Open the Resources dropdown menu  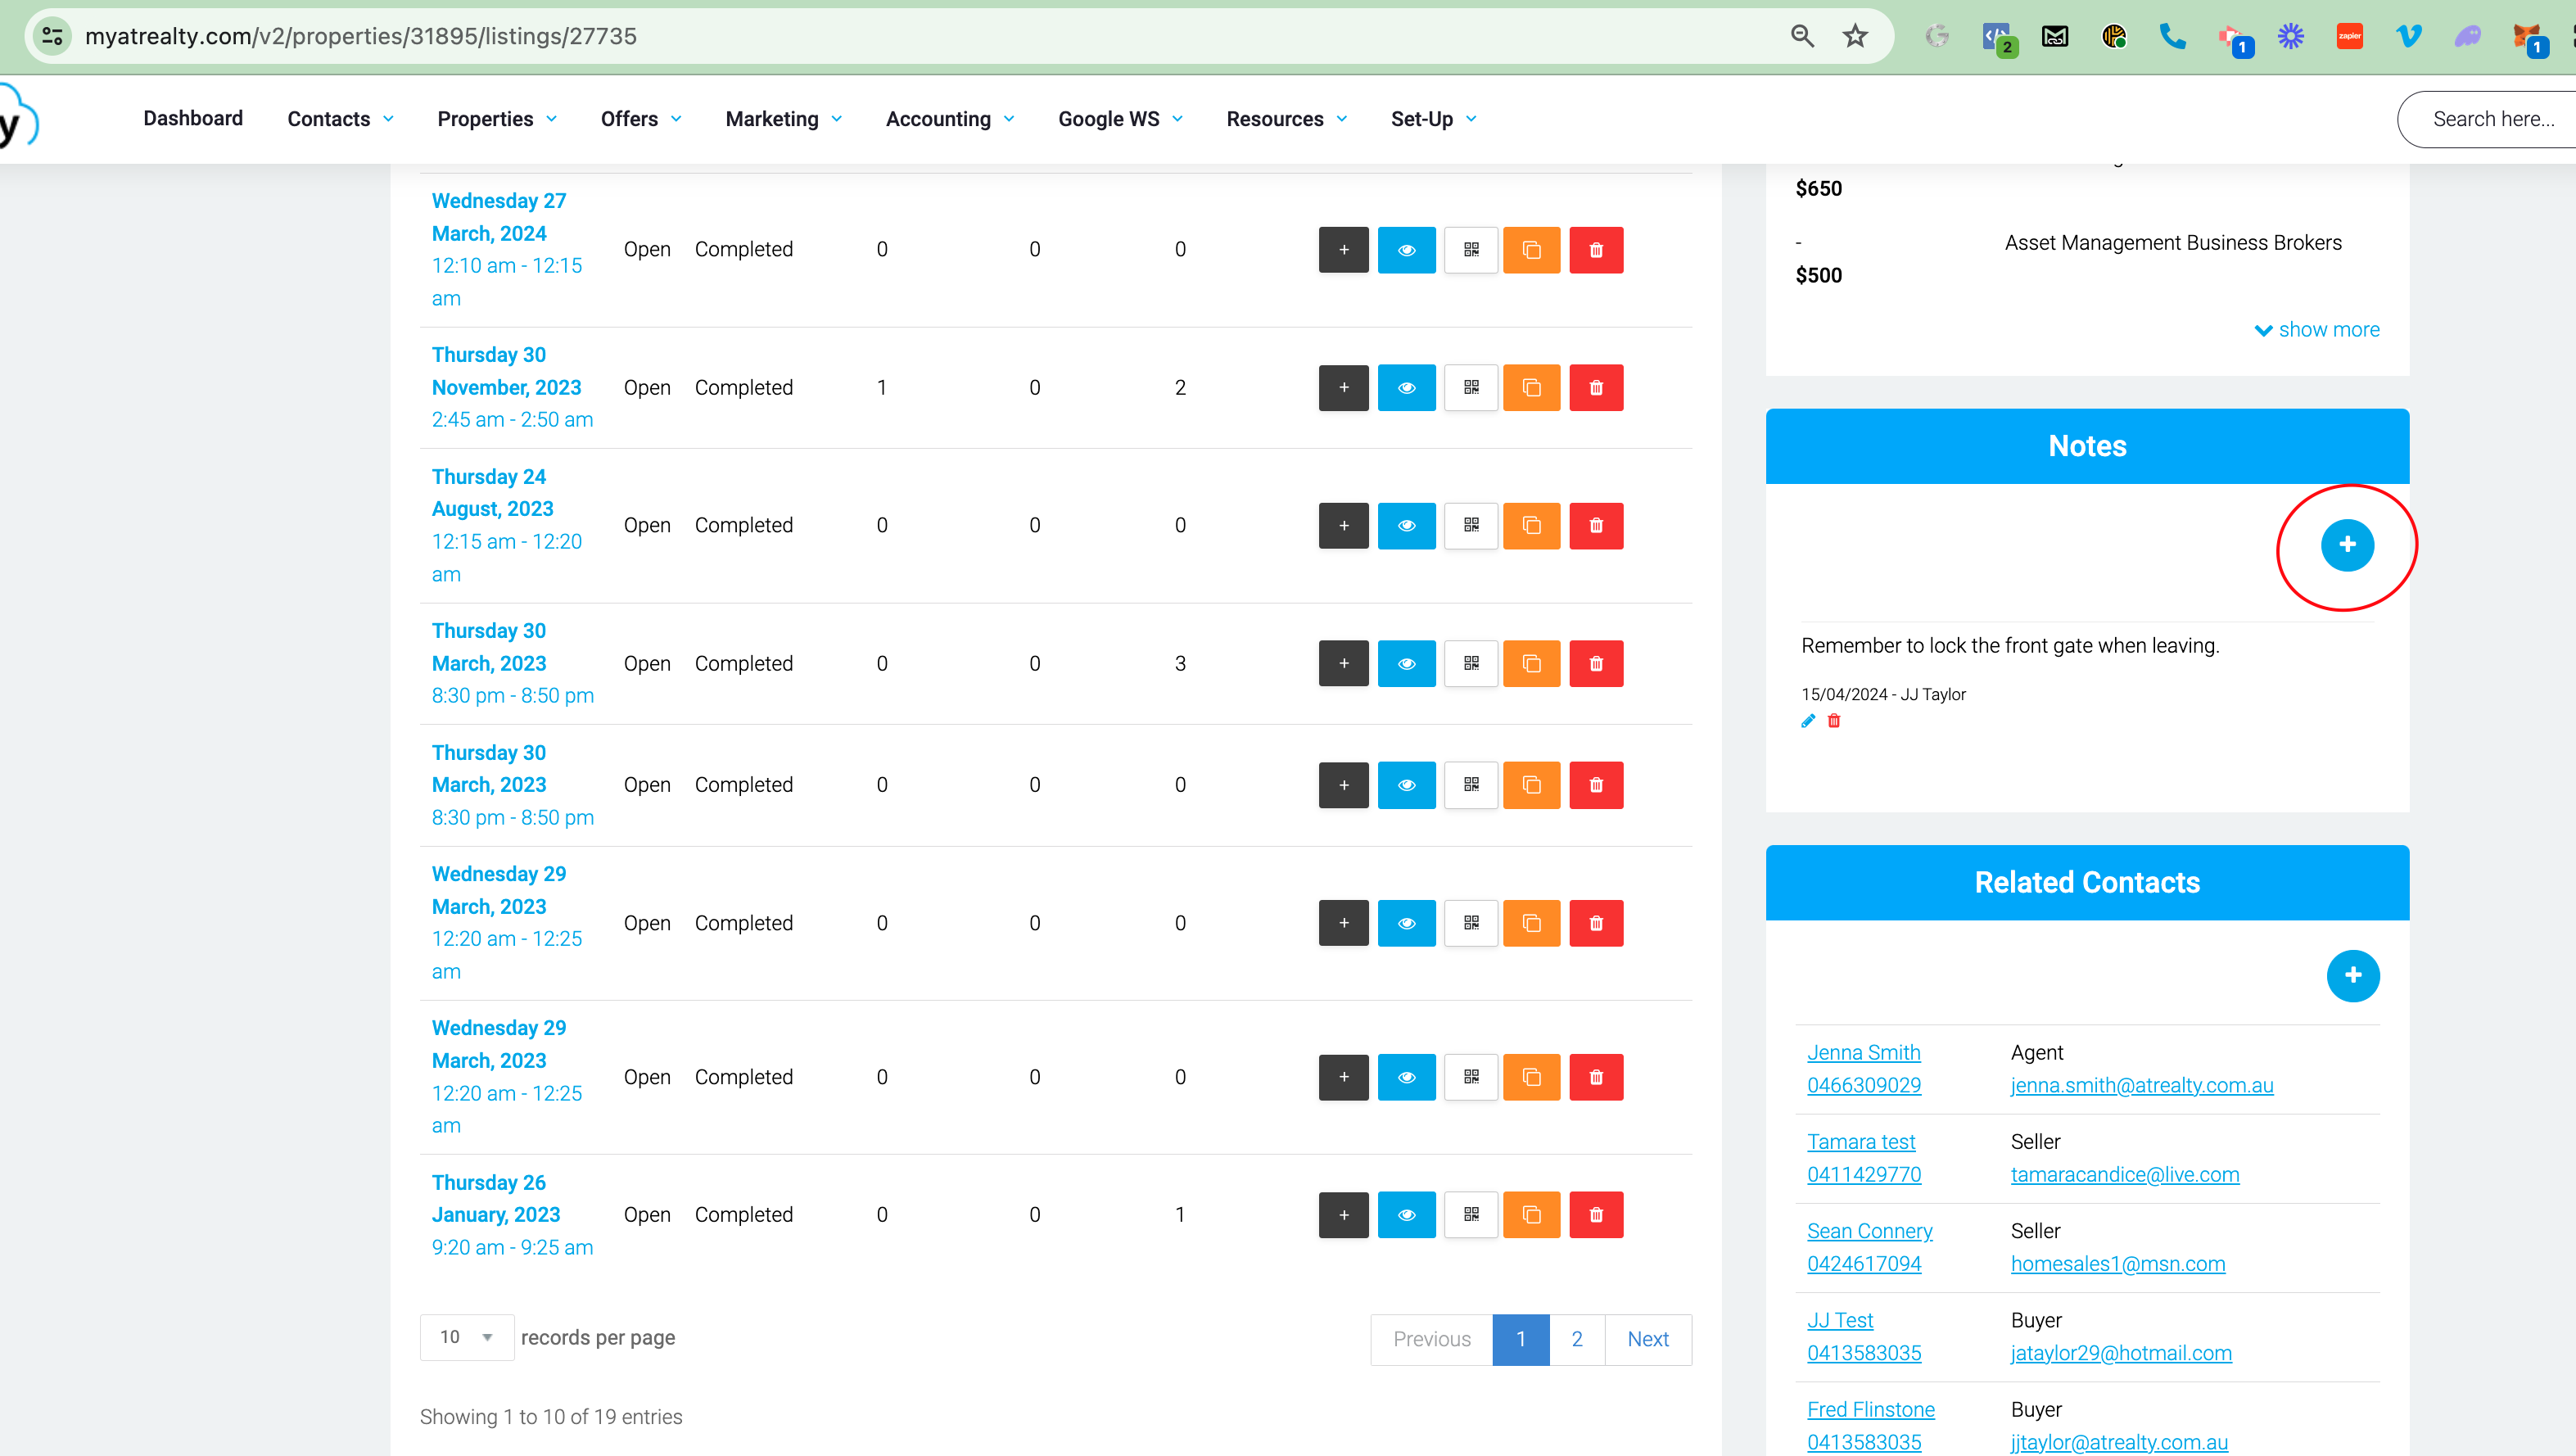click(x=1287, y=119)
